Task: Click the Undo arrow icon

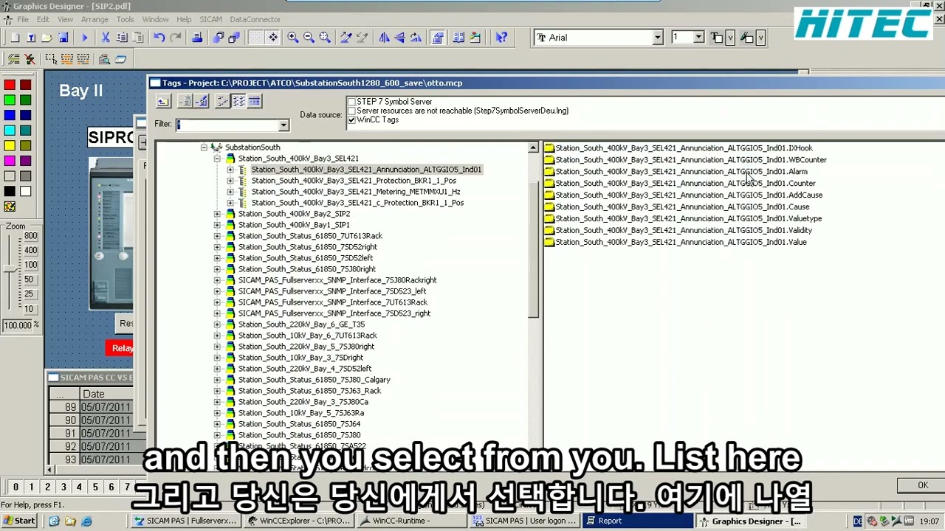Action: point(159,38)
